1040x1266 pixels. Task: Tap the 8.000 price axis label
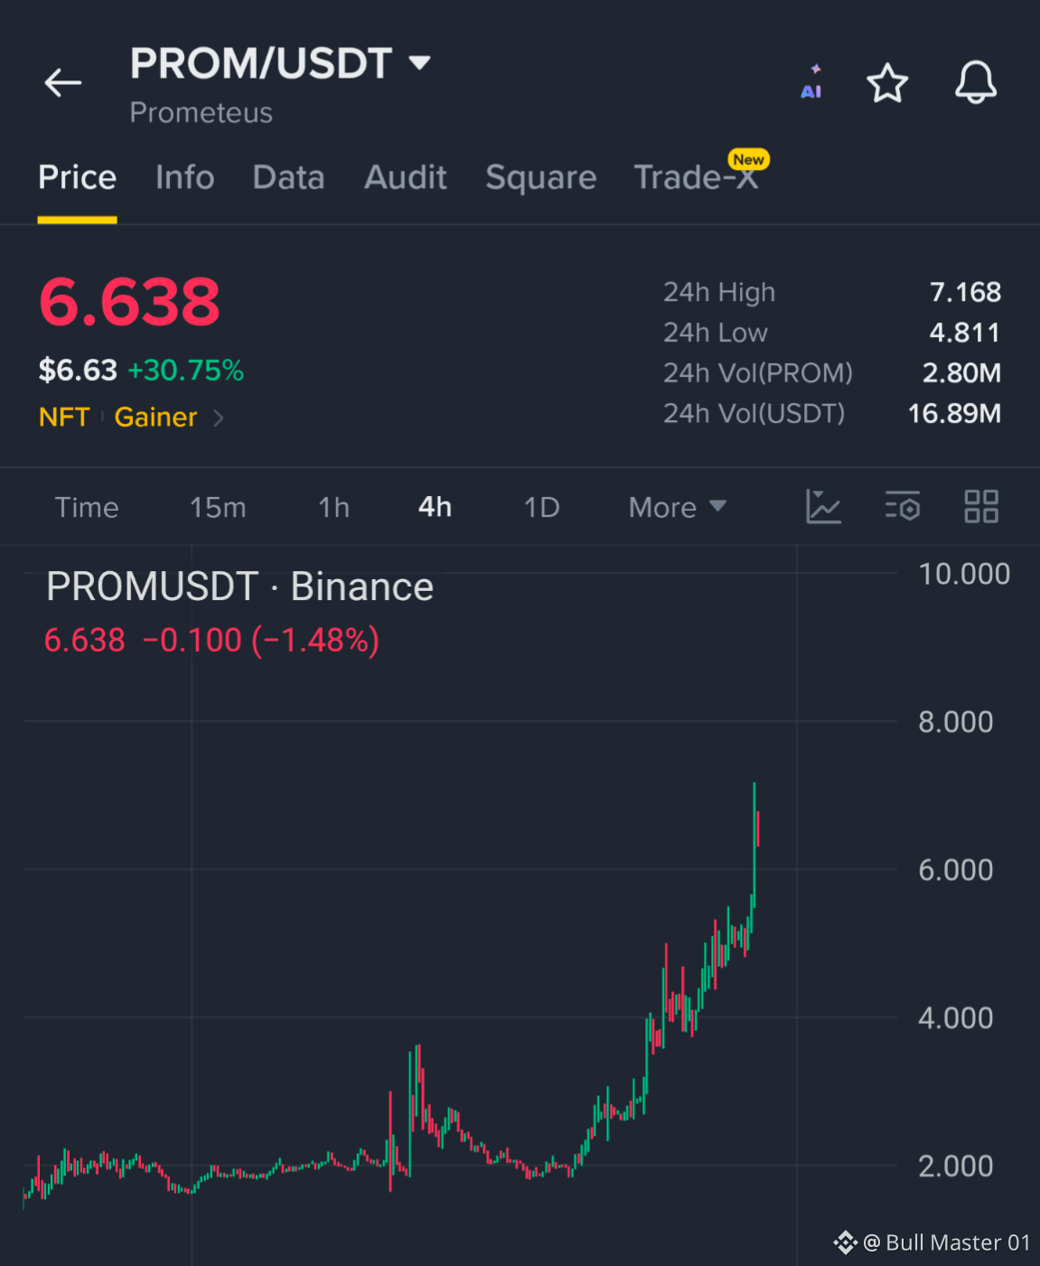(956, 722)
